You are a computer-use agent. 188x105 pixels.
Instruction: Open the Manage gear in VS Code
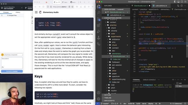[99, 99]
